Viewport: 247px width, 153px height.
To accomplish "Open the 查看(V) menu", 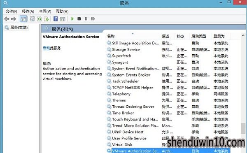I will (x=45, y=12).
